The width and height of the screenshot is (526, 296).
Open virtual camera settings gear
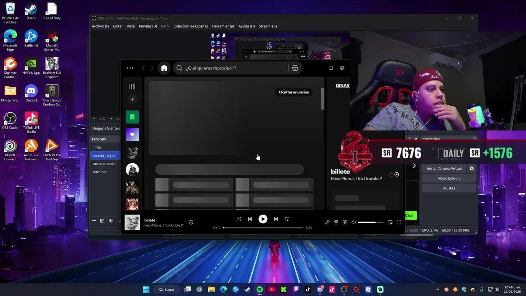click(x=472, y=169)
